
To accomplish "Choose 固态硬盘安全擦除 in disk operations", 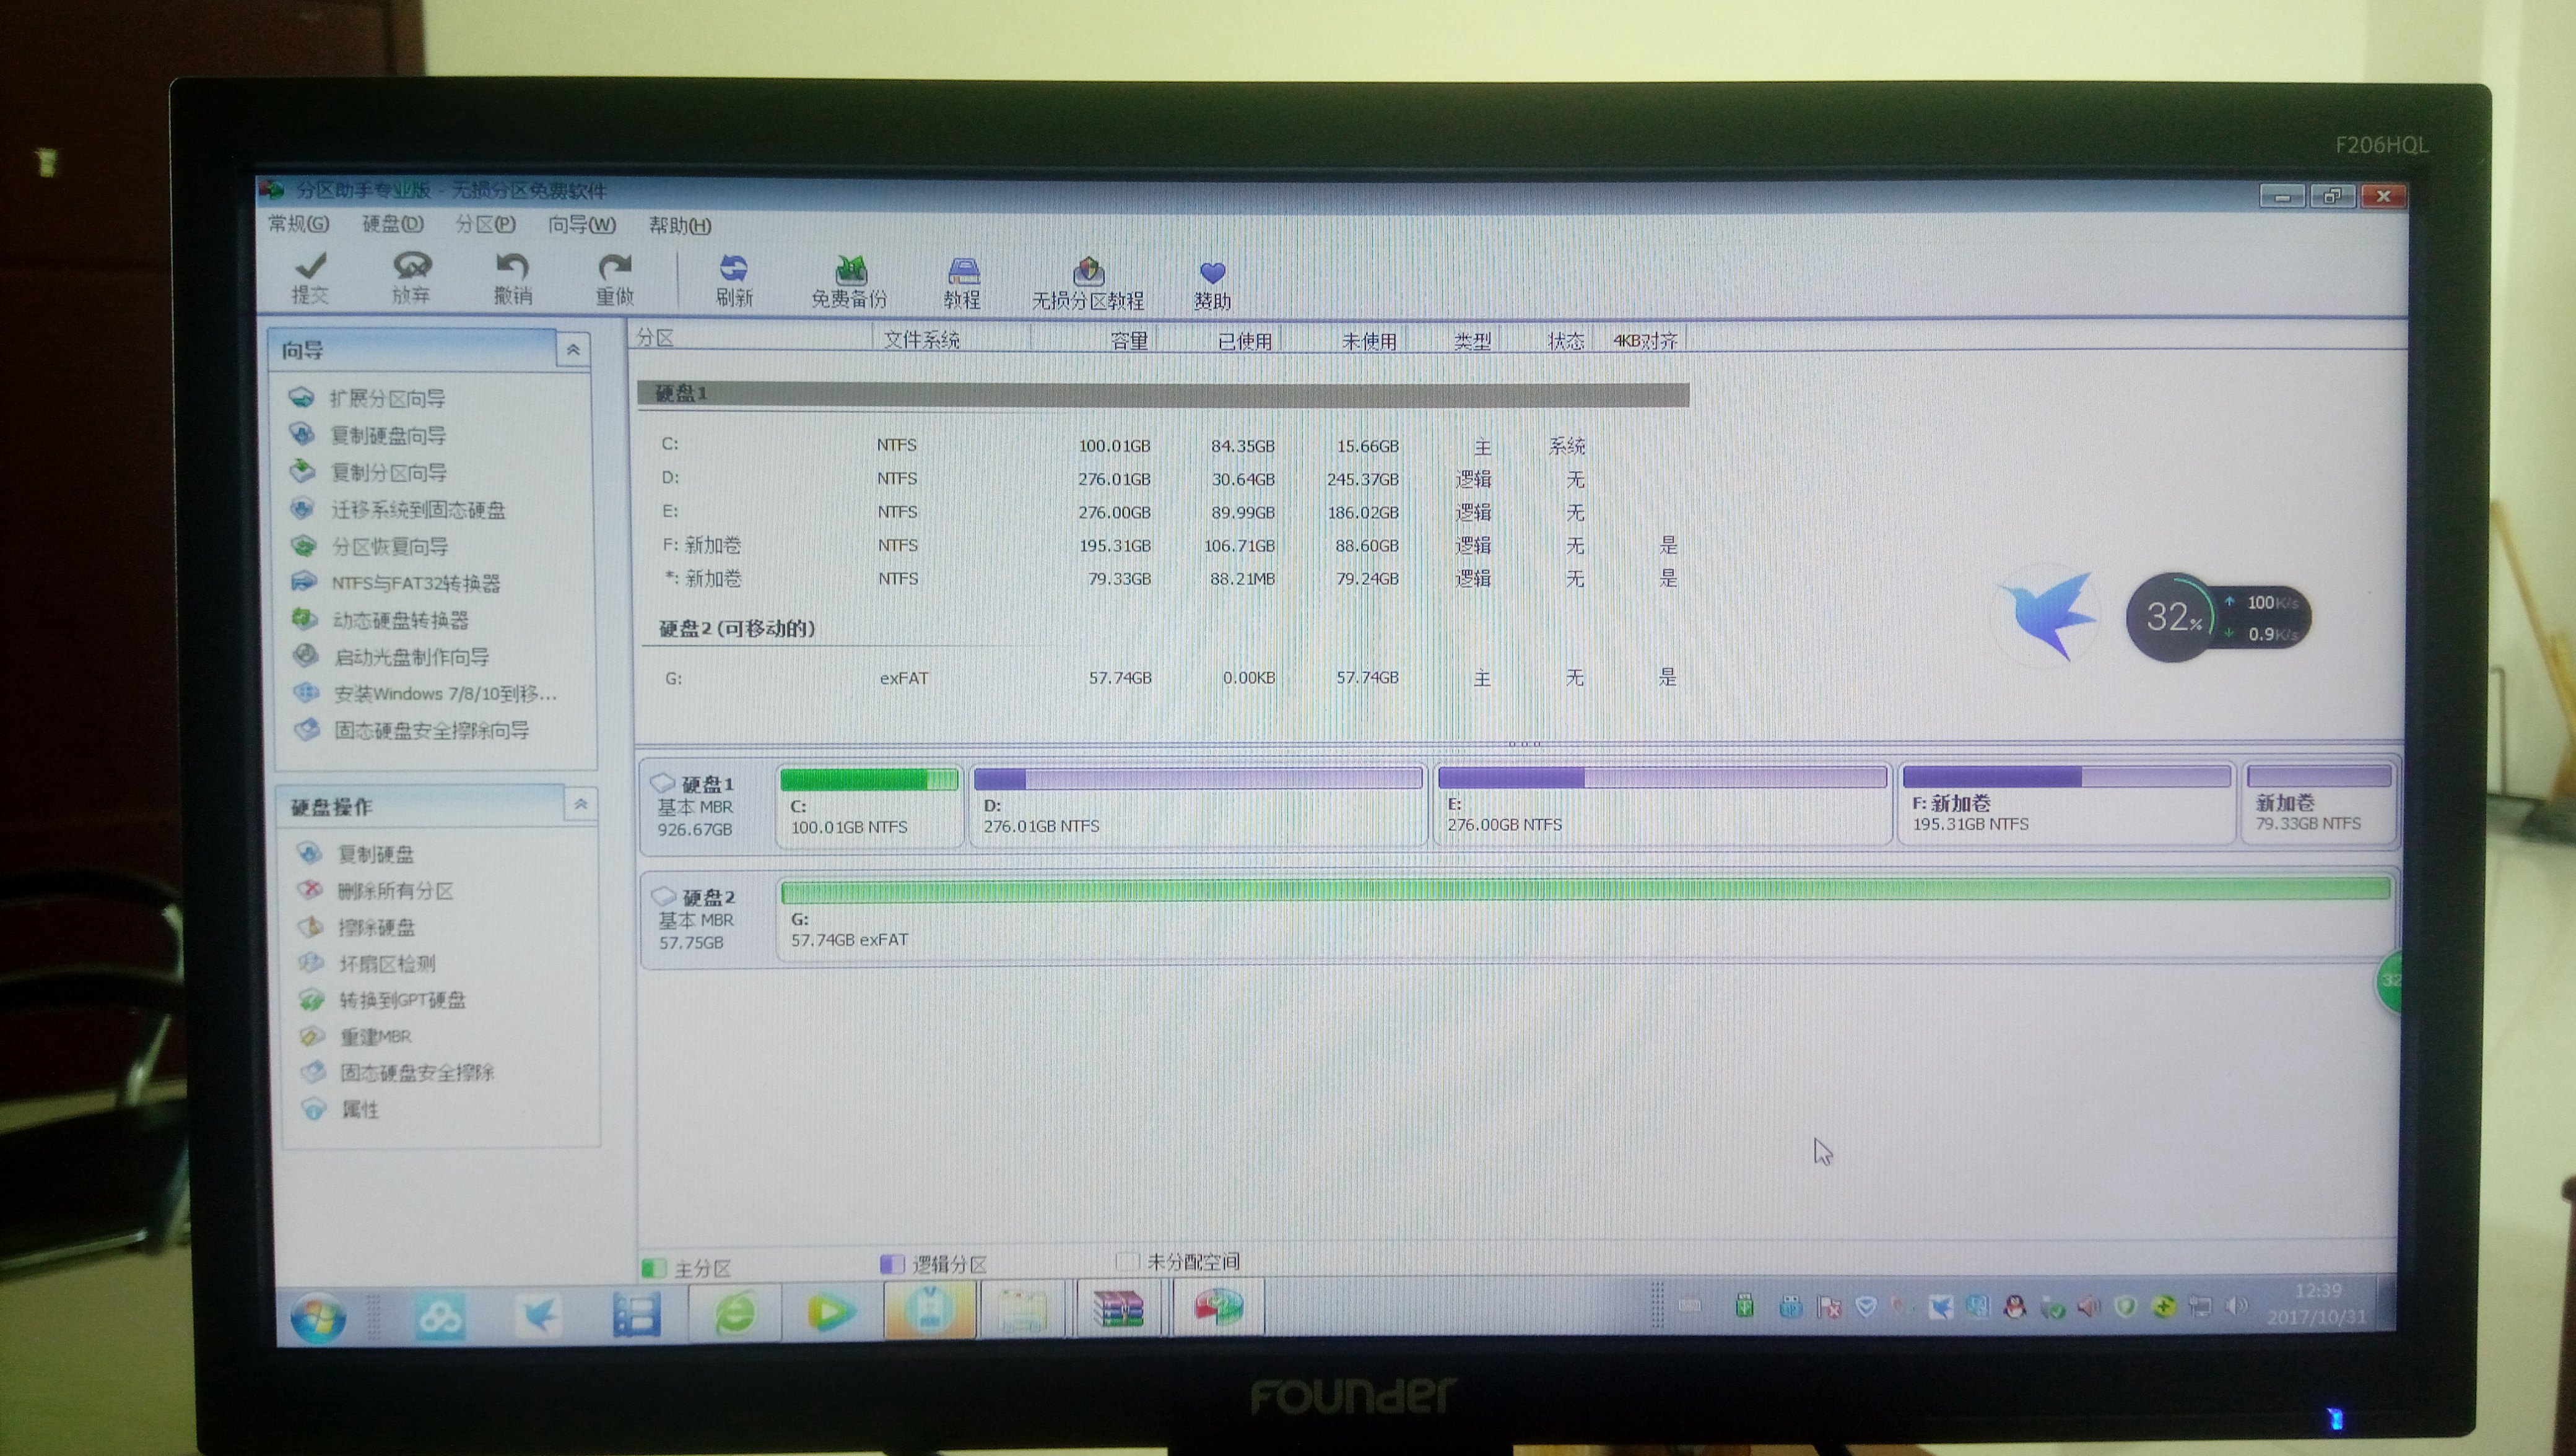I will pyautogui.click(x=417, y=1073).
